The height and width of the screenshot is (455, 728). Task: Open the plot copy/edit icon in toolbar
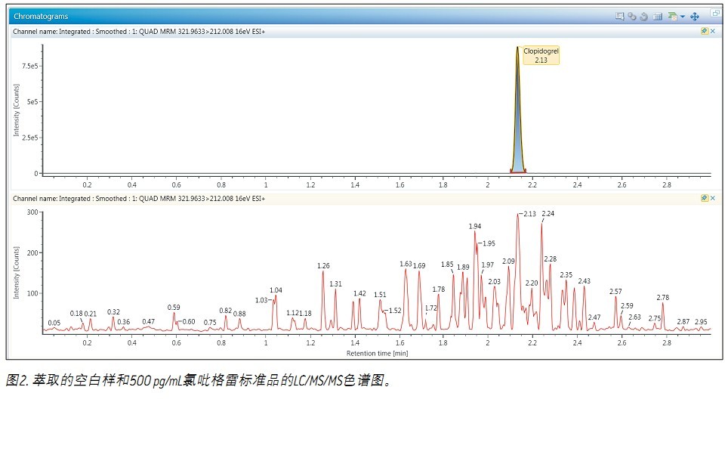click(620, 15)
